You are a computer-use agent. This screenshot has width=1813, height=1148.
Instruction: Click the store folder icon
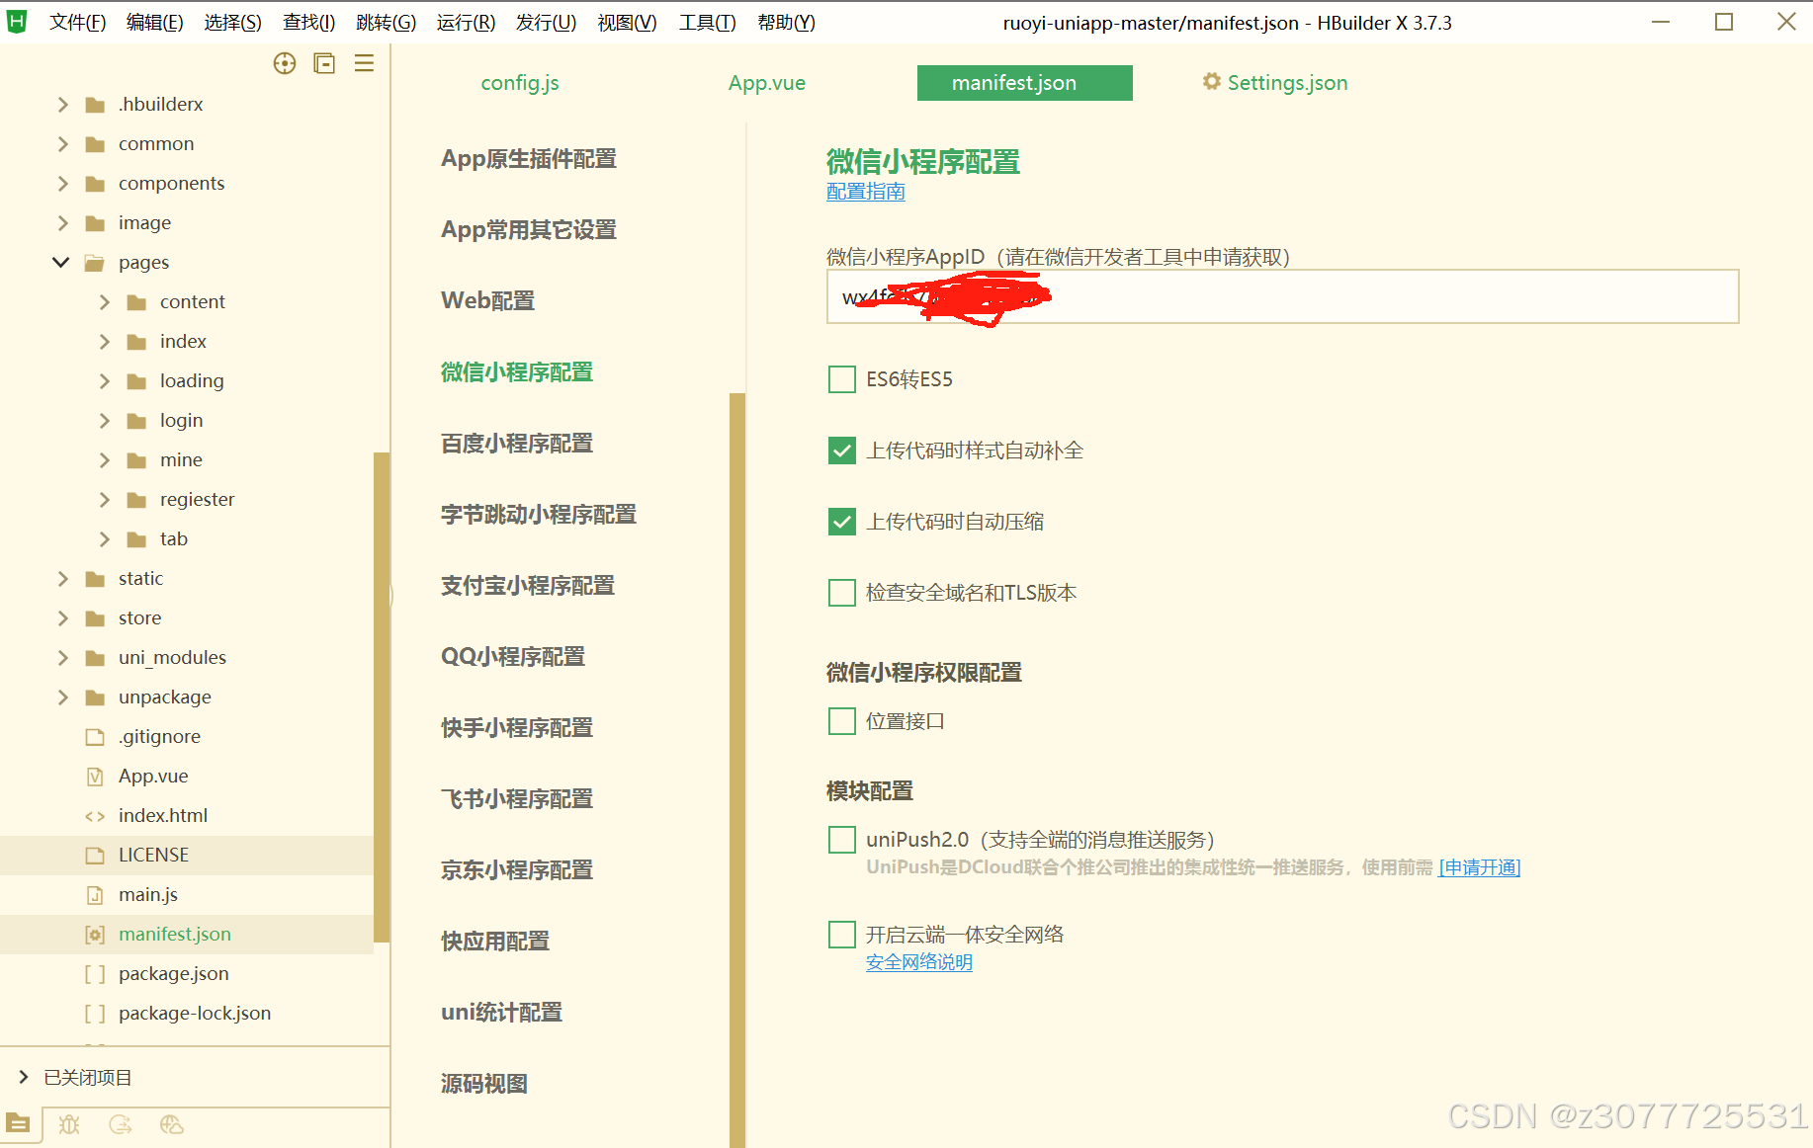click(x=95, y=618)
